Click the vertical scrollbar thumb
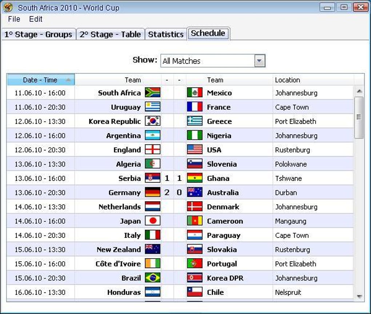Image resolution: width=371 pixels, height=314 pixels. pyautogui.click(x=359, y=118)
